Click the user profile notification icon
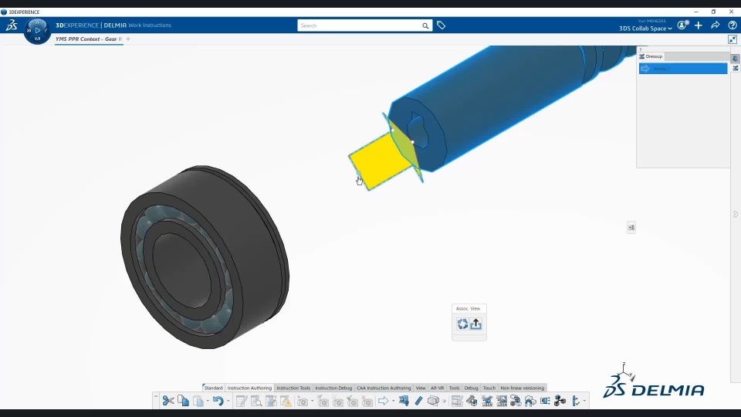 (682, 25)
